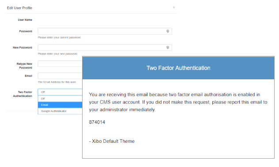Click the Two Factor Authentication email header

point(178,68)
